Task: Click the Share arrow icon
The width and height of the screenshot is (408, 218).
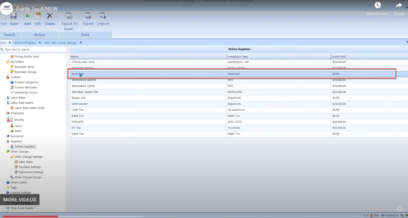Action: (399, 5)
